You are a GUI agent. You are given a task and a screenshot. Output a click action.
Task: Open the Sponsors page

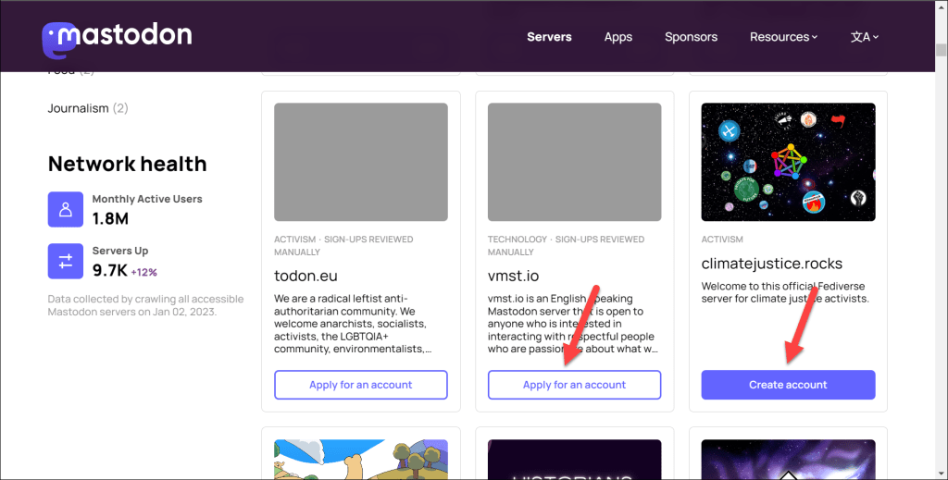[x=691, y=37]
